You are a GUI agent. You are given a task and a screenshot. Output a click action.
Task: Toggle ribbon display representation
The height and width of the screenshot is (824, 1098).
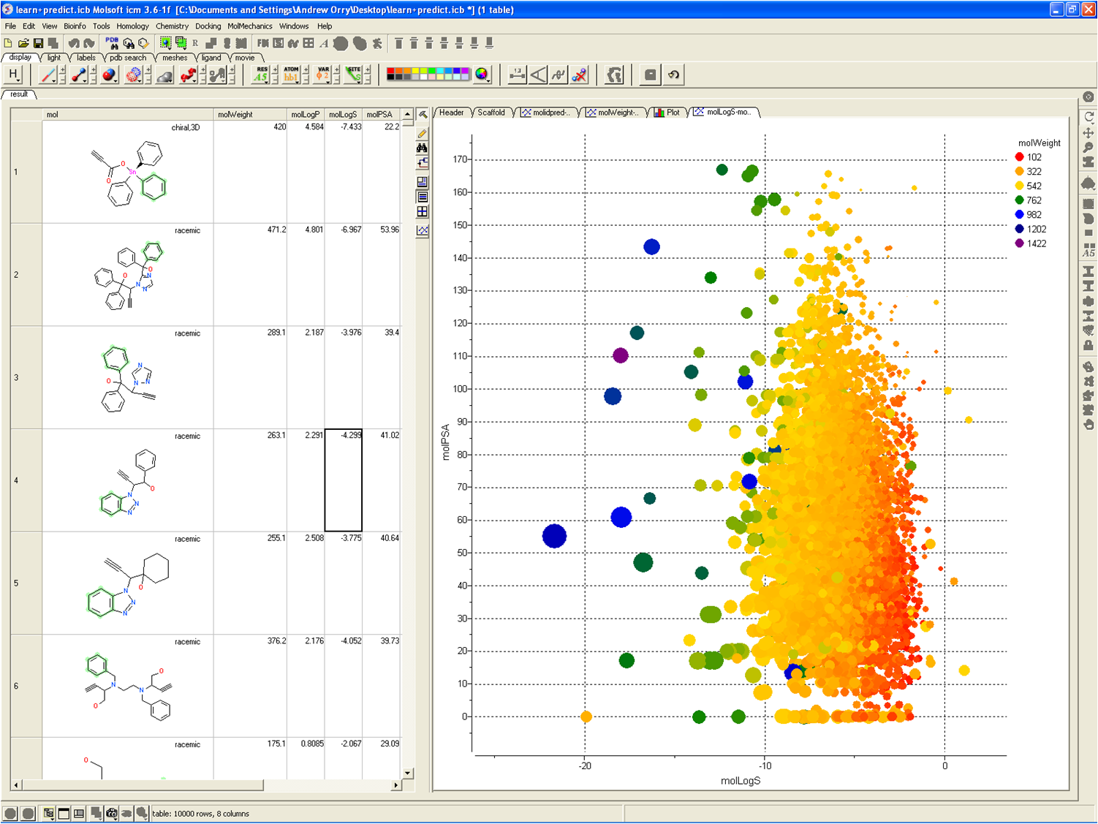(x=188, y=75)
